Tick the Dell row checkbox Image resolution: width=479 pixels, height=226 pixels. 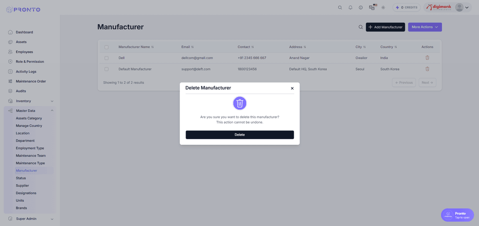(x=107, y=58)
